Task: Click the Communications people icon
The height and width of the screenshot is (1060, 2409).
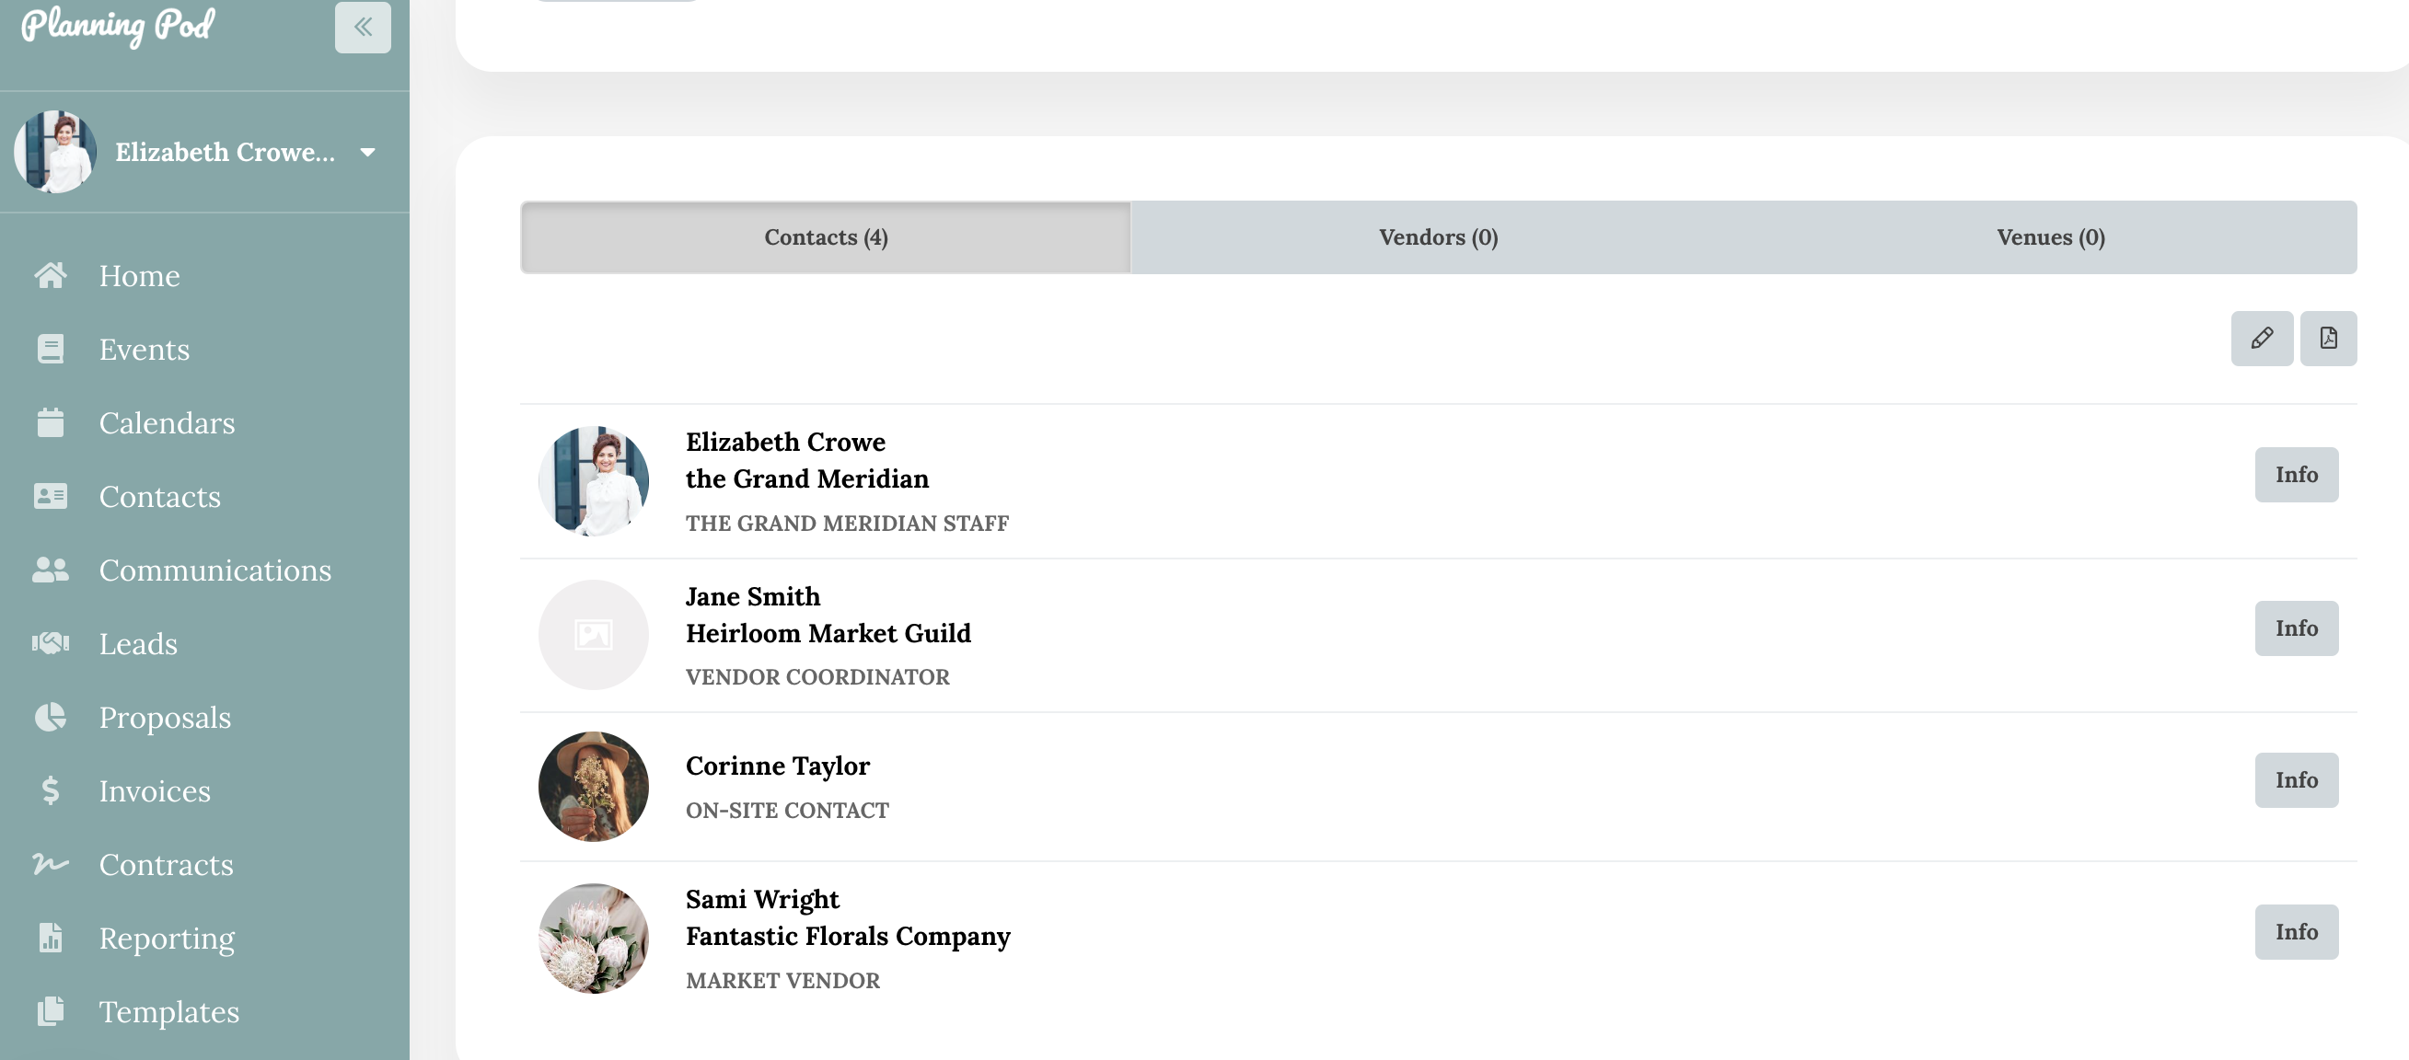Action: click(51, 570)
